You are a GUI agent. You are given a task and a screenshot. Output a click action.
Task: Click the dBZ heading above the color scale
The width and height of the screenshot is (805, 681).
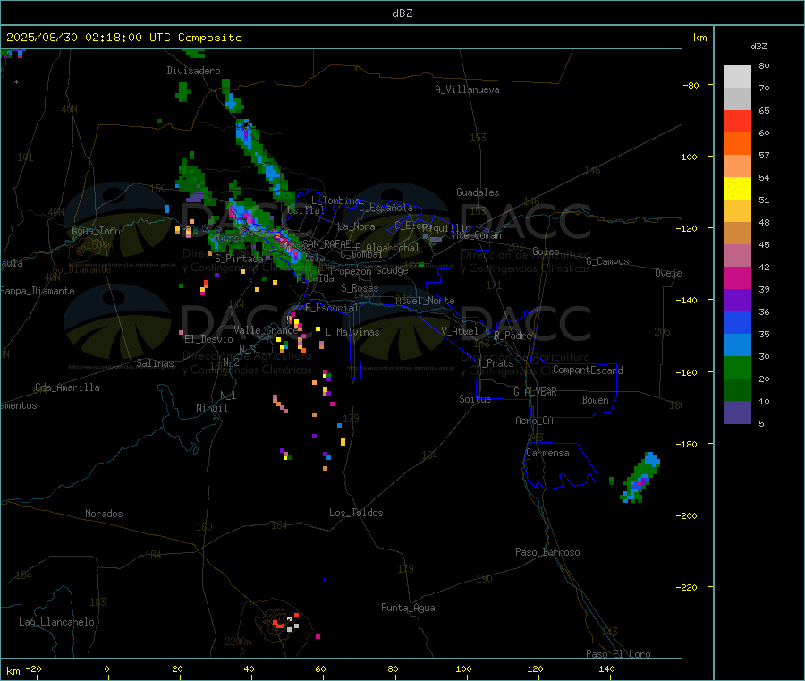[758, 47]
